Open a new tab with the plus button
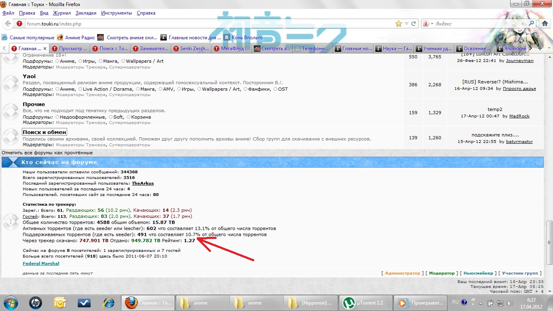This screenshot has height=311, width=553. 540,49
